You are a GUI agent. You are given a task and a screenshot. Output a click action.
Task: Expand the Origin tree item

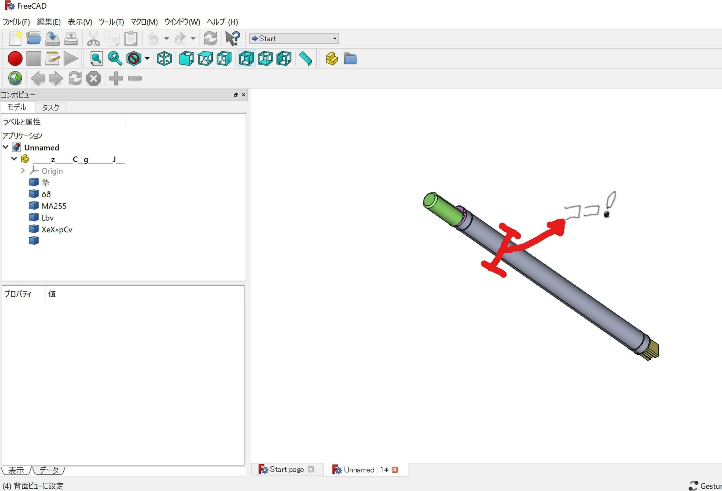pos(23,170)
